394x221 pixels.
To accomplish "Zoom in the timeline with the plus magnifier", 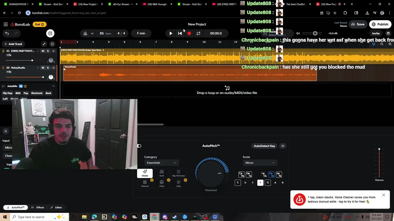I will coord(390,44).
